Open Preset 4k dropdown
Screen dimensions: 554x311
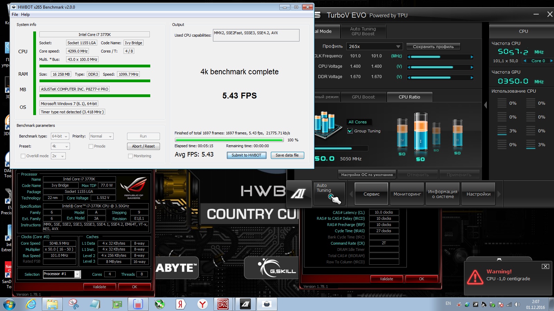pyautogui.click(x=60, y=146)
